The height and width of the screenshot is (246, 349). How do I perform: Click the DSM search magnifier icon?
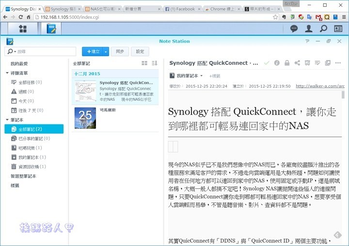(323, 29)
